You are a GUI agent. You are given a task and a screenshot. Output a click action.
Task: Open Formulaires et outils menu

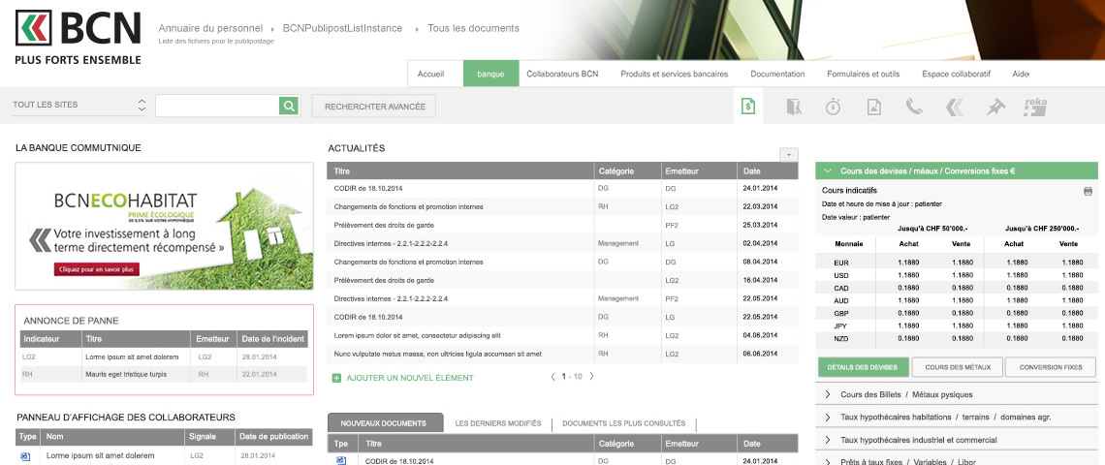click(x=864, y=74)
